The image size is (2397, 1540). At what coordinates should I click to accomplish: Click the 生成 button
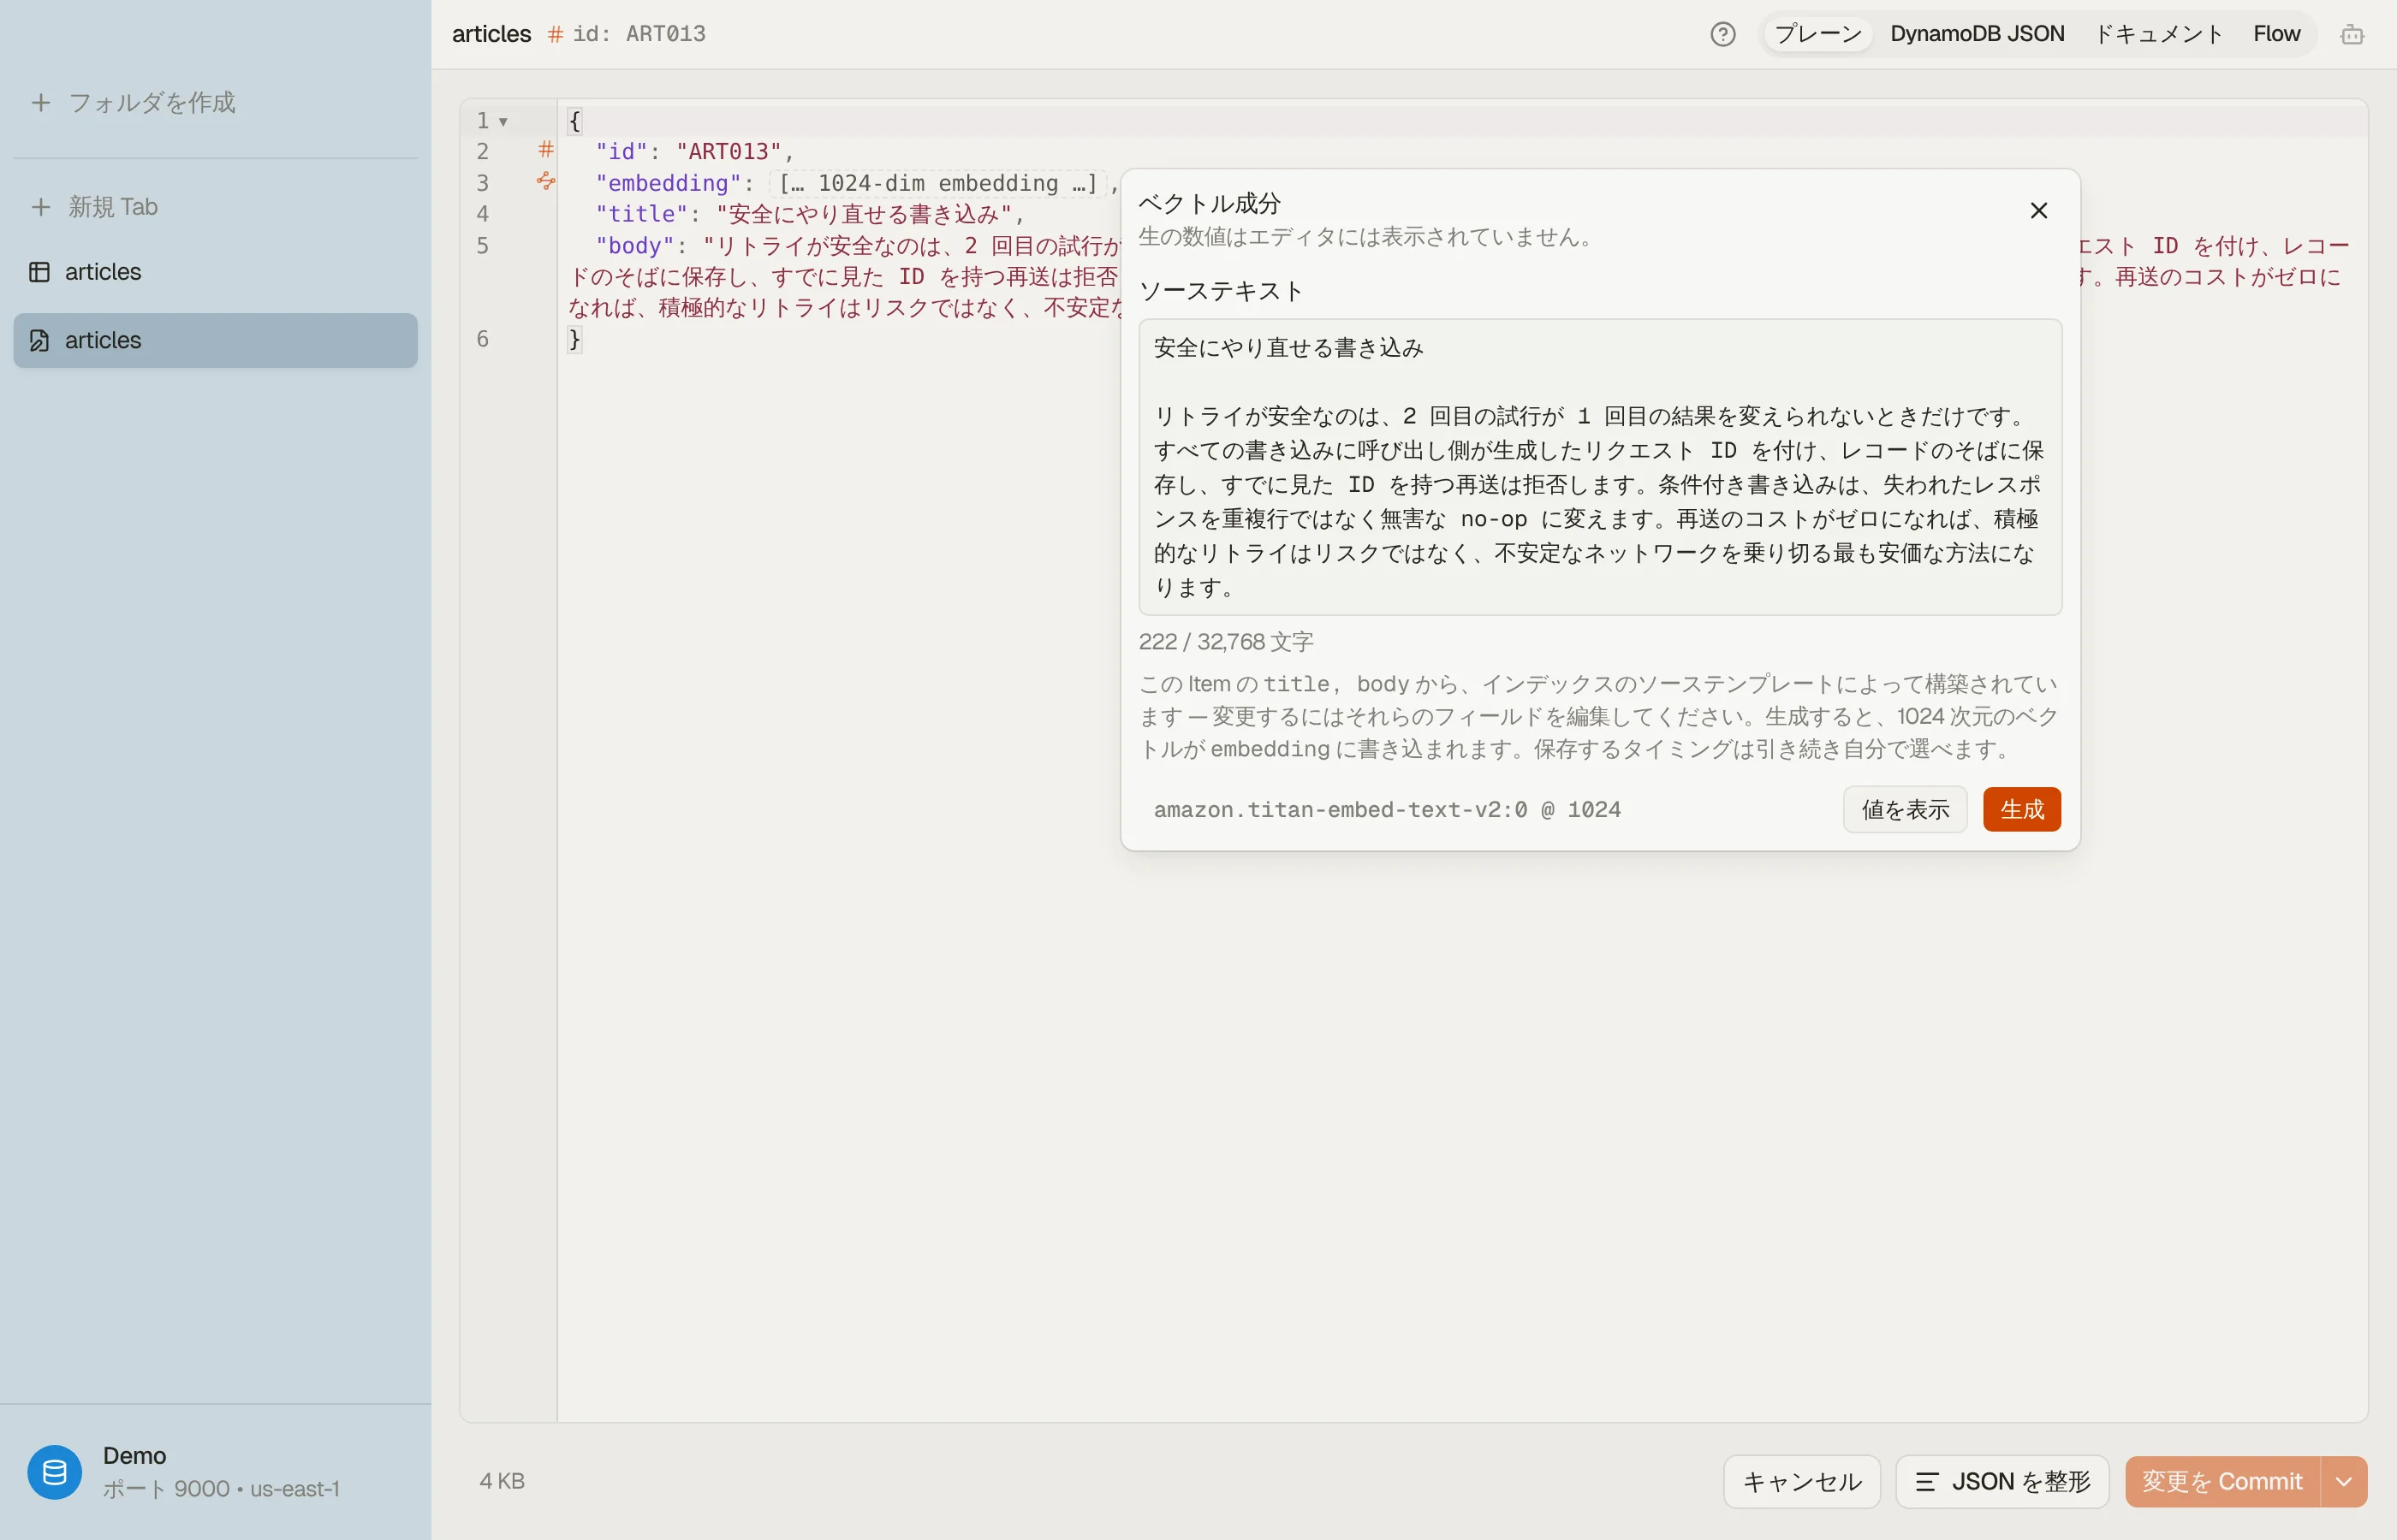(2022, 809)
